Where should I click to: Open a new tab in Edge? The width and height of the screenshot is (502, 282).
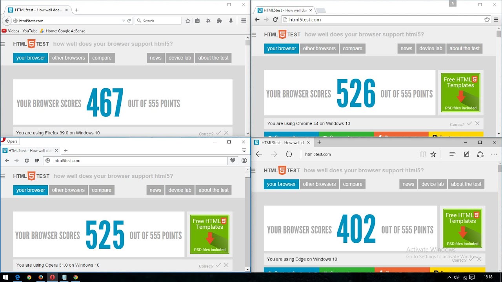click(319, 143)
